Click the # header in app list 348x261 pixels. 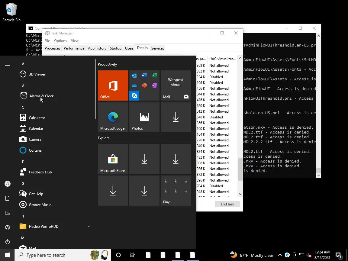(23, 64)
